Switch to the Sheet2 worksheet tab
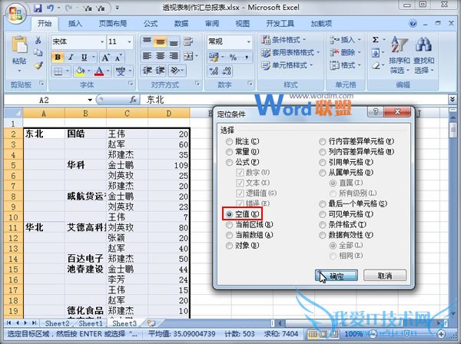This screenshot has width=461, height=344. tap(57, 323)
